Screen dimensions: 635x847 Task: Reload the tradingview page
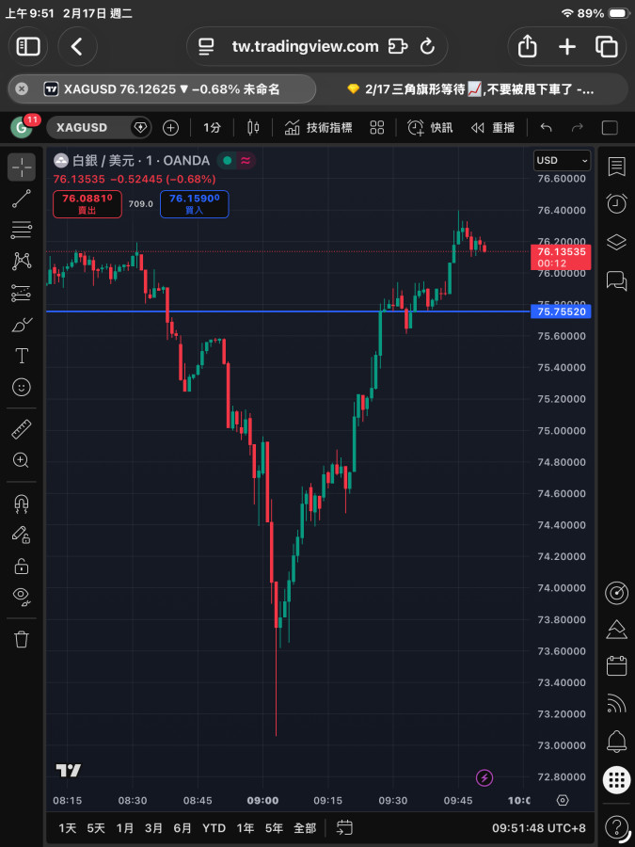[x=428, y=46]
